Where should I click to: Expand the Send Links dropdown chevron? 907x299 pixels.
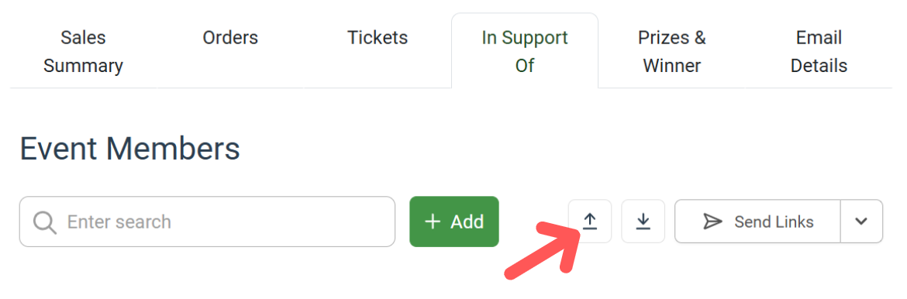(x=861, y=221)
